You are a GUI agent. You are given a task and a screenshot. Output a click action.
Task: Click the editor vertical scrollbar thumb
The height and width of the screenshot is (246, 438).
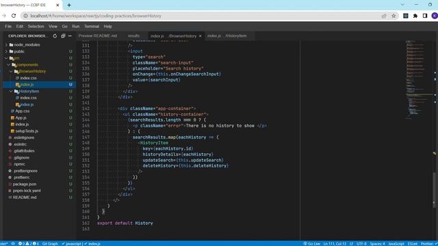(x=434, y=190)
